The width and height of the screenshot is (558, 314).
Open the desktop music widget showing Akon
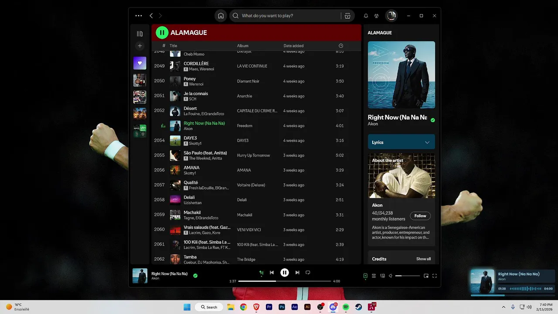513,282
